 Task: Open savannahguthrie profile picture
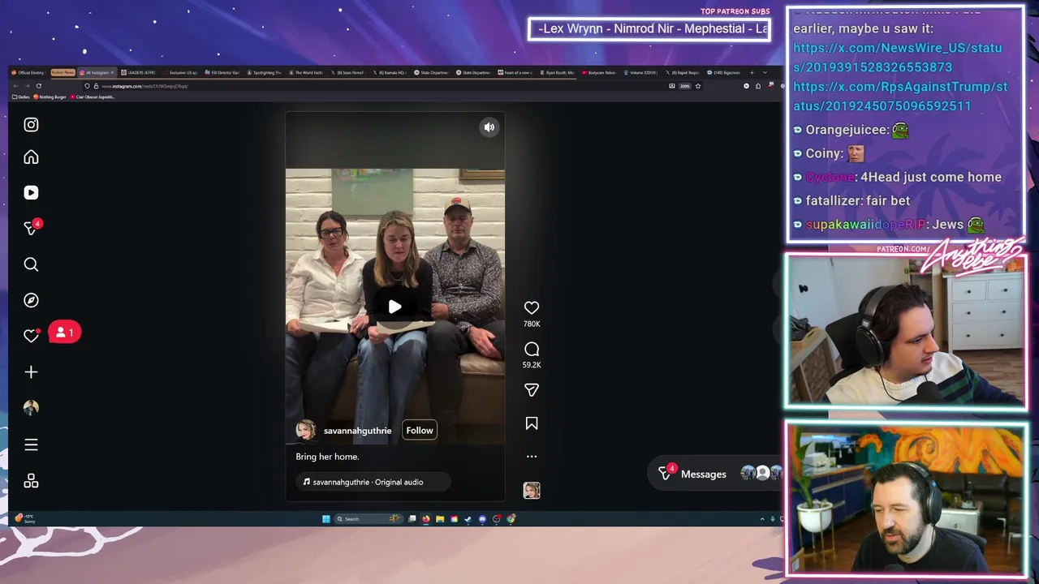(x=306, y=430)
